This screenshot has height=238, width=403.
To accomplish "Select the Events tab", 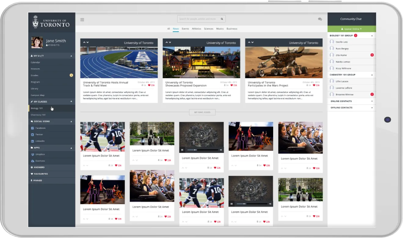I will tap(185, 29).
